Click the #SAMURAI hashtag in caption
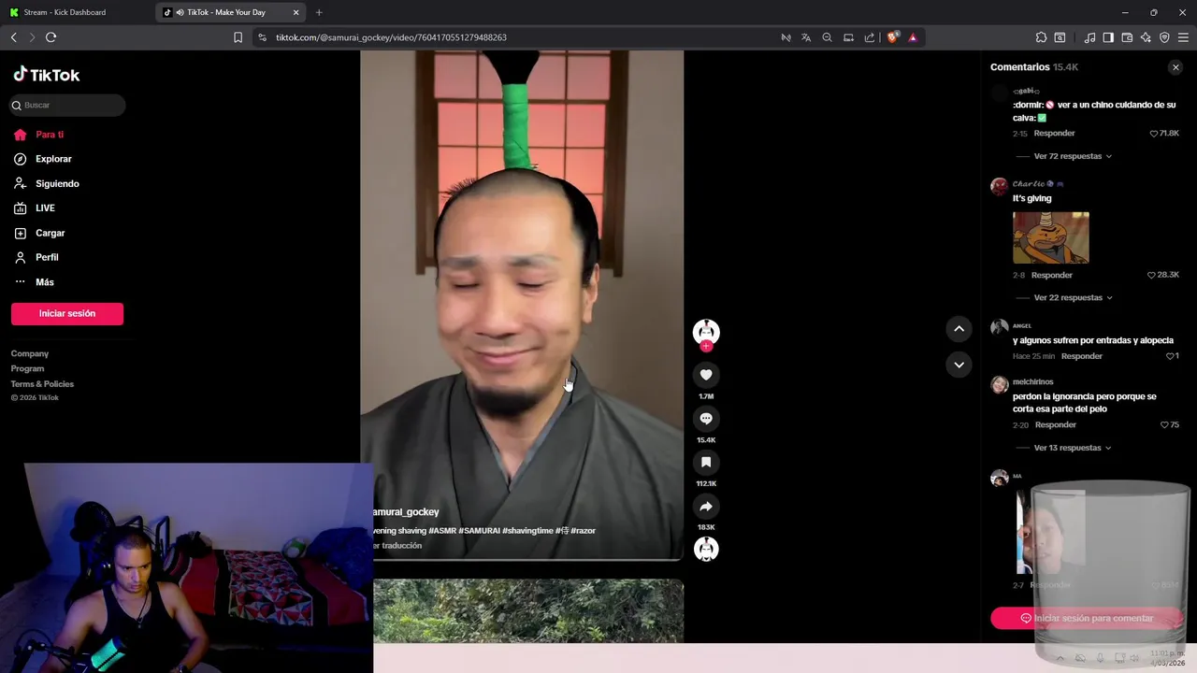Screen dimensions: 1197x673 click(479, 531)
